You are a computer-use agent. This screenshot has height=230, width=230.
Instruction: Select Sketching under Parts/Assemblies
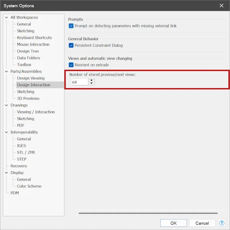point(26,92)
